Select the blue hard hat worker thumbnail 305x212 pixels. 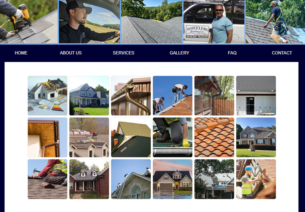tap(256, 179)
